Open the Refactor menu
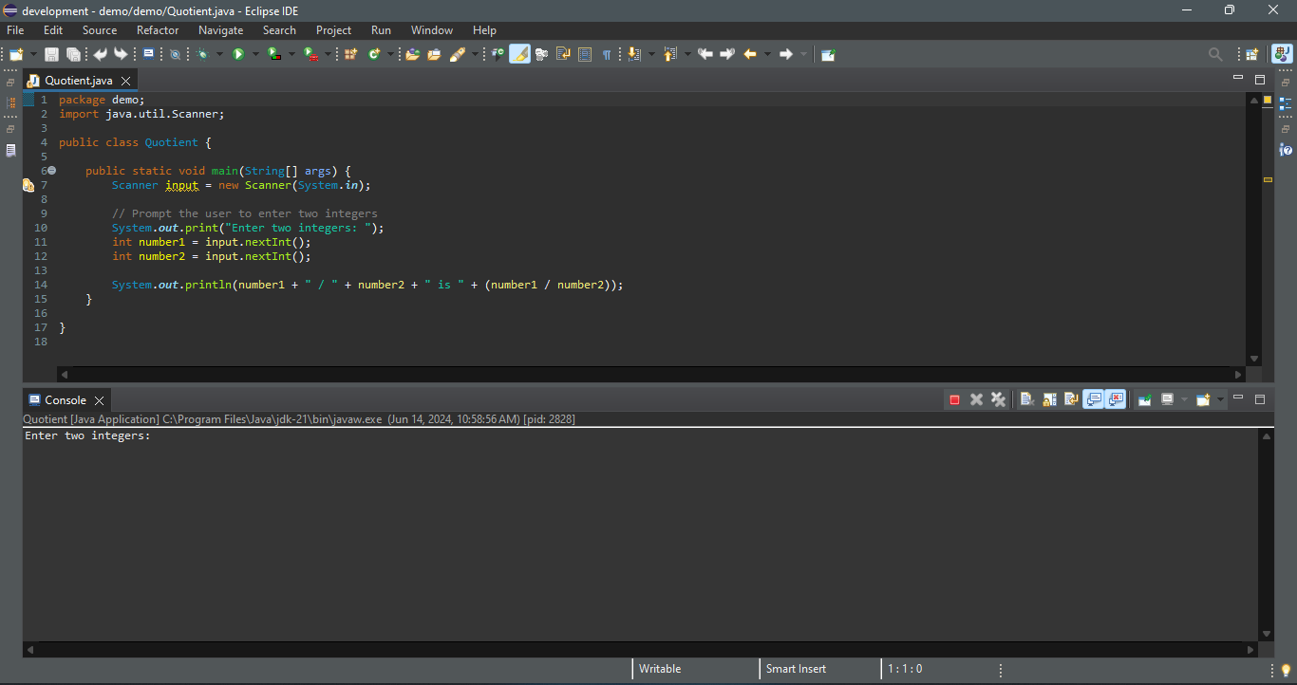The width and height of the screenshot is (1297, 685). point(158,30)
